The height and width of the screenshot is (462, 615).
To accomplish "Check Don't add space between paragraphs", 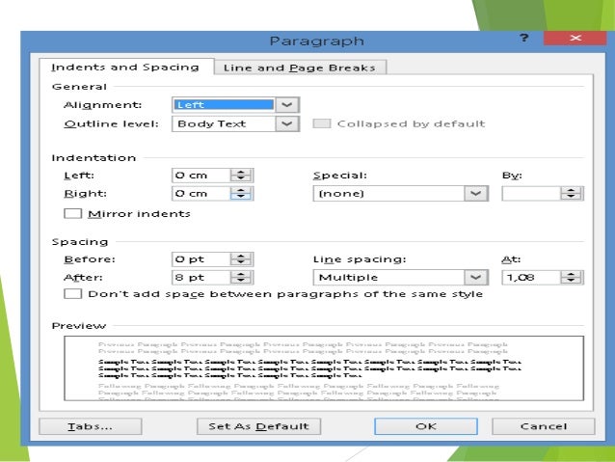I will [x=73, y=294].
